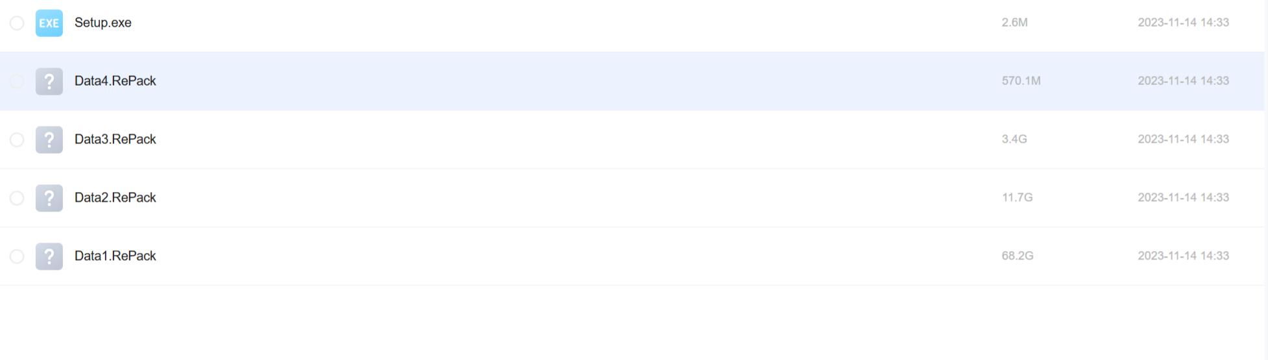Viewport: 1268px width, 360px height.
Task: Click the Data2.RePack name link
Action: coord(115,198)
